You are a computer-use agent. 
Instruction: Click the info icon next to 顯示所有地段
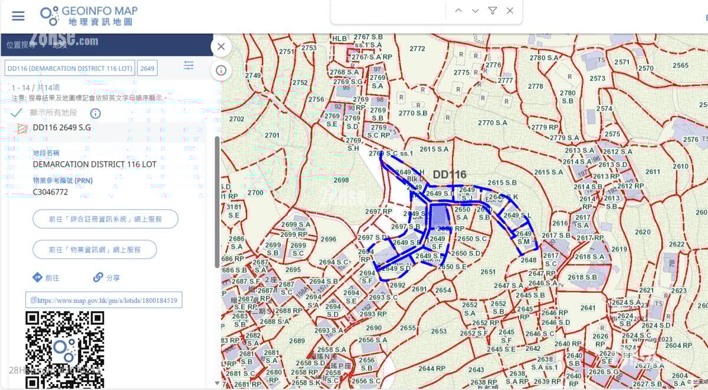tap(95, 113)
